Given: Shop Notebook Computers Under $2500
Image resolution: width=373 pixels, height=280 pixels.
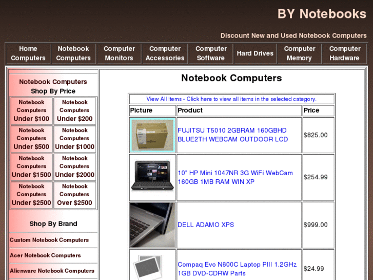Looking at the screenshot, I should pyautogui.click(x=31, y=195).
